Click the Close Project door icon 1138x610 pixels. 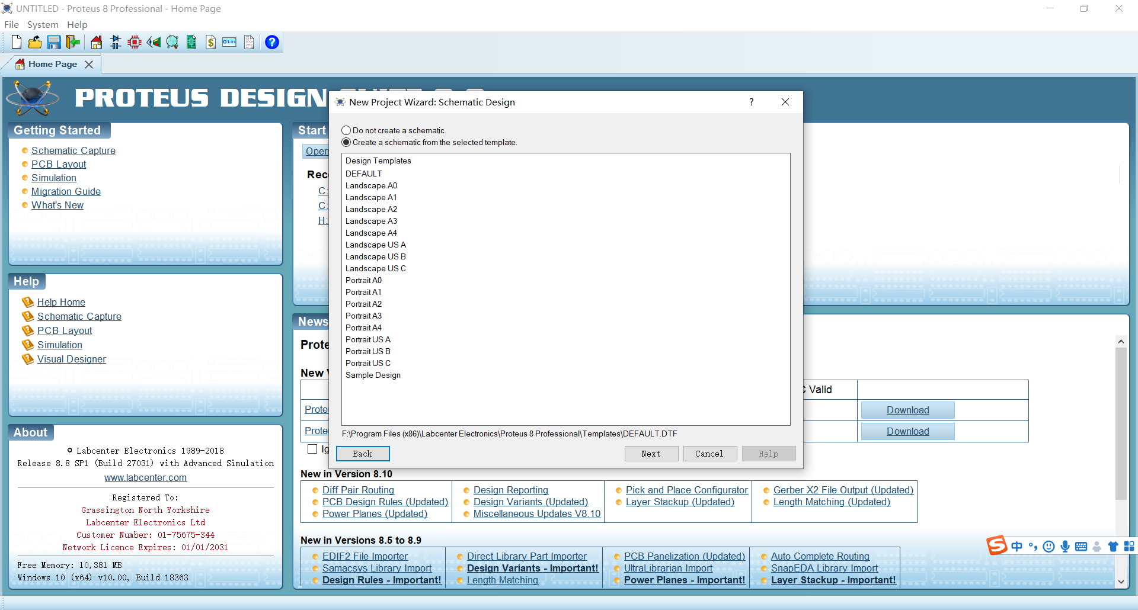click(73, 42)
